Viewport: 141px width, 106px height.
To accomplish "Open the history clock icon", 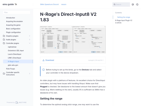I will coord(137,4).
